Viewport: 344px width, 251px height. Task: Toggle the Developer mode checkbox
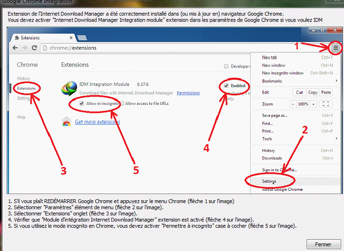[226, 66]
